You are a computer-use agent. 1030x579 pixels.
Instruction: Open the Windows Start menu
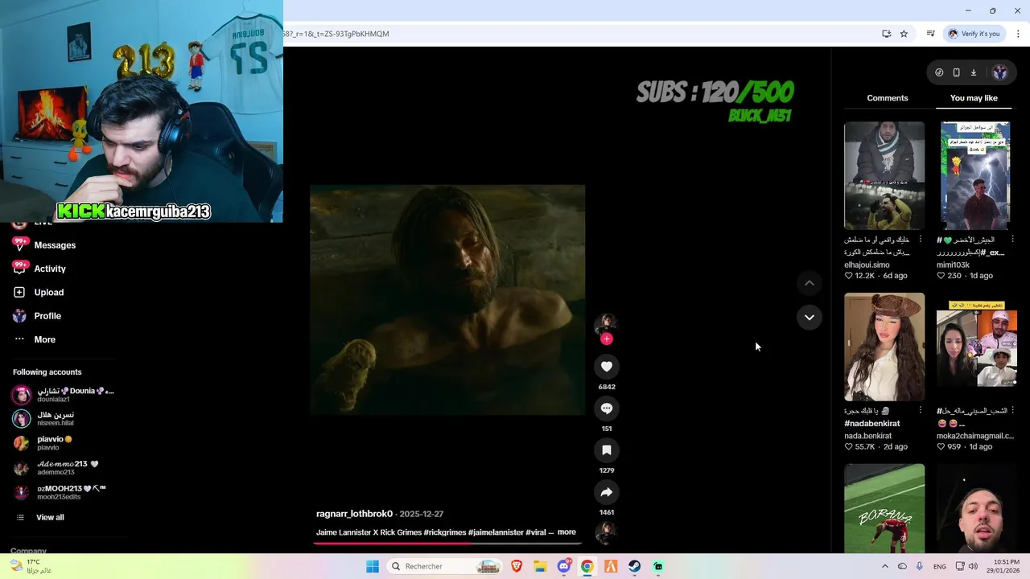pyautogui.click(x=372, y=566)
